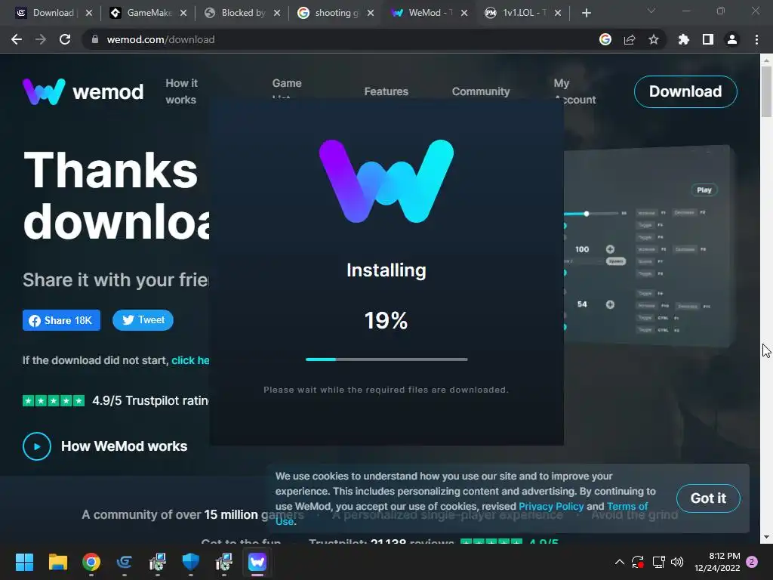
Task: Accept cookies with the Got it button
Action: click(708, 498)
